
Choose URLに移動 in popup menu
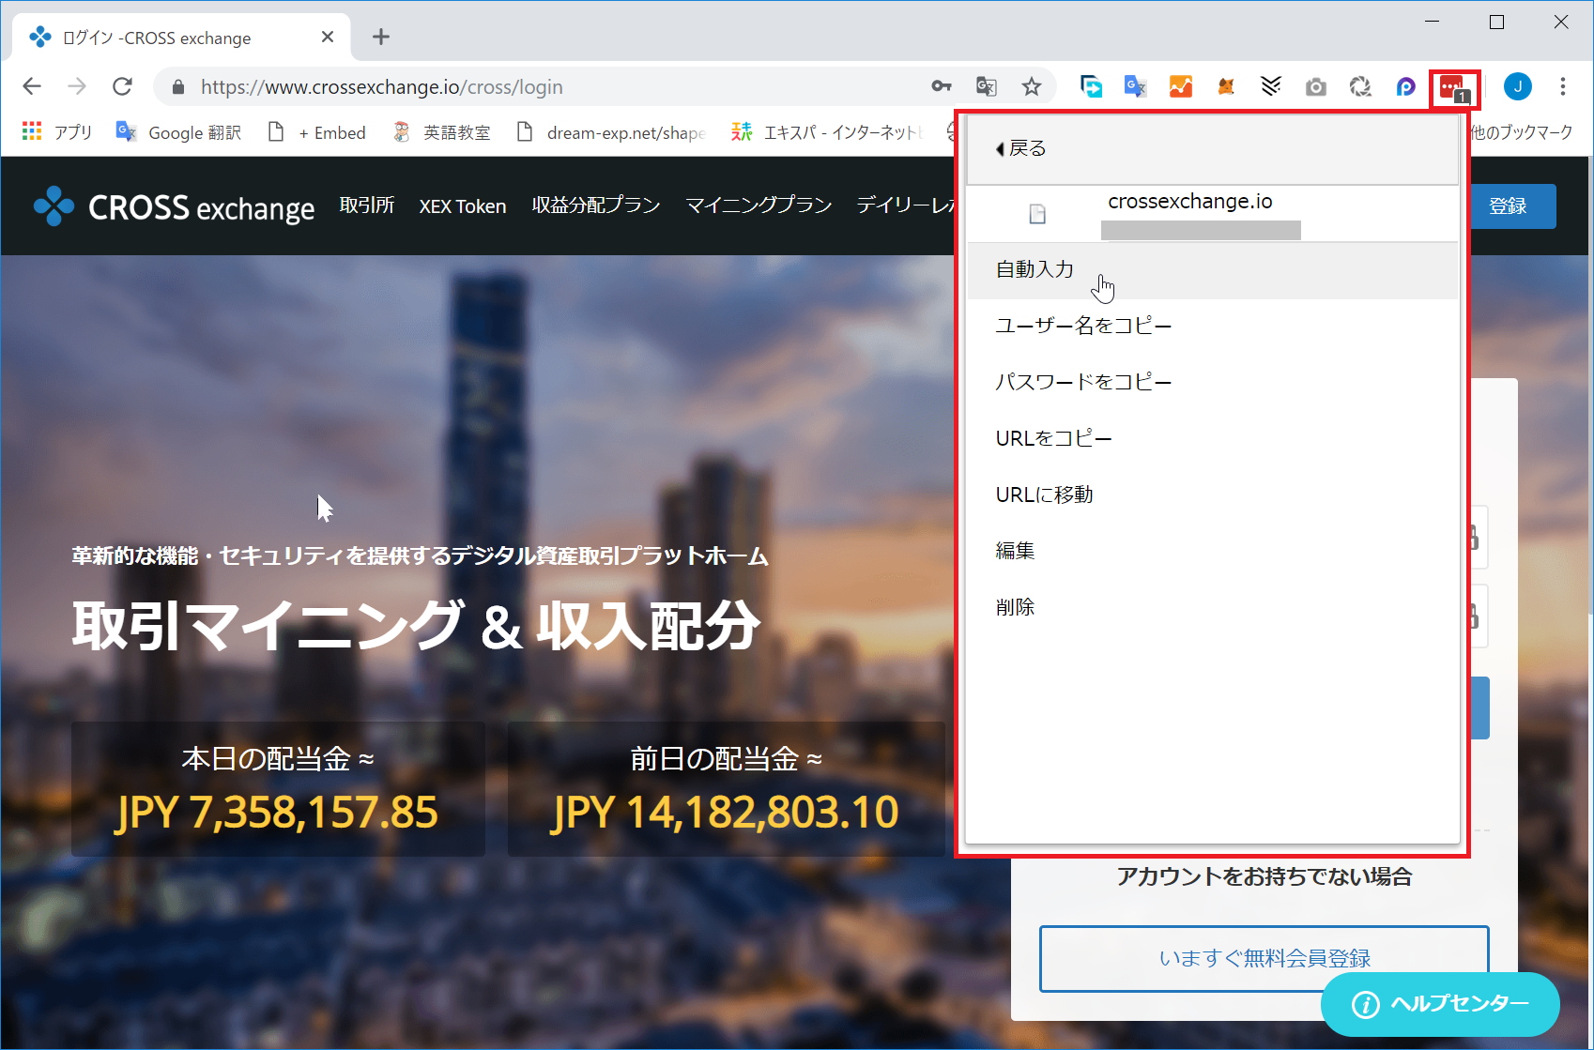(x=1212, y=495)
